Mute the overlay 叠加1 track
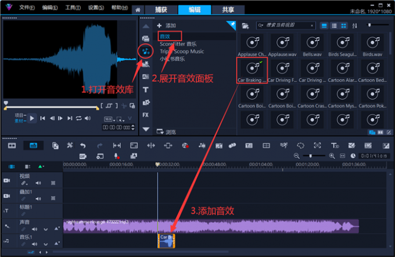The height and width of the screenshot is (257, 395). pos(38,199)
